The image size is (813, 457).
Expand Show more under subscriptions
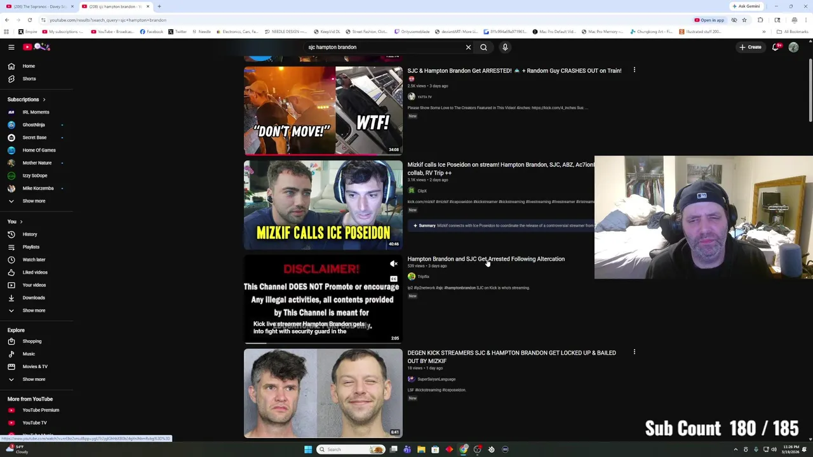coord(34,201)
